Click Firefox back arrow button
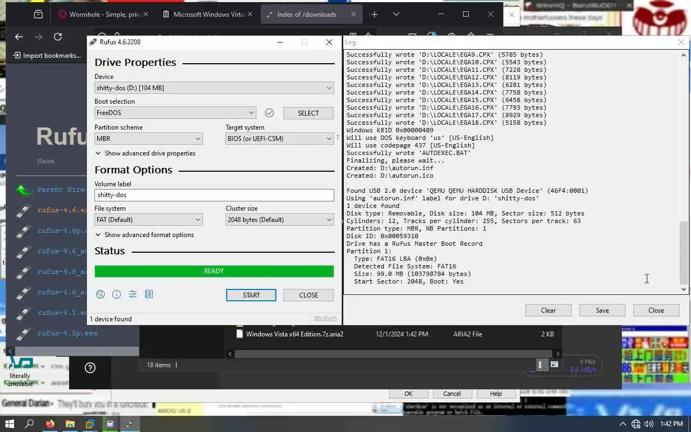 pyautogui.click(x=19, y=37)
